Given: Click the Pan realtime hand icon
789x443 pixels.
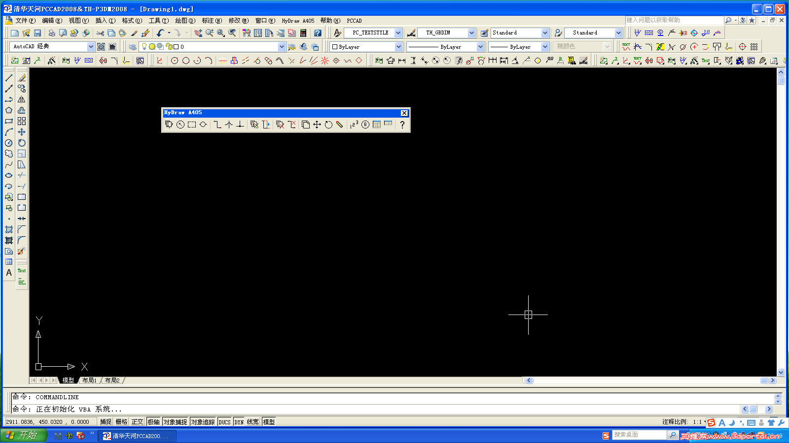Looking at the screenshot, I should coord(198,33).
